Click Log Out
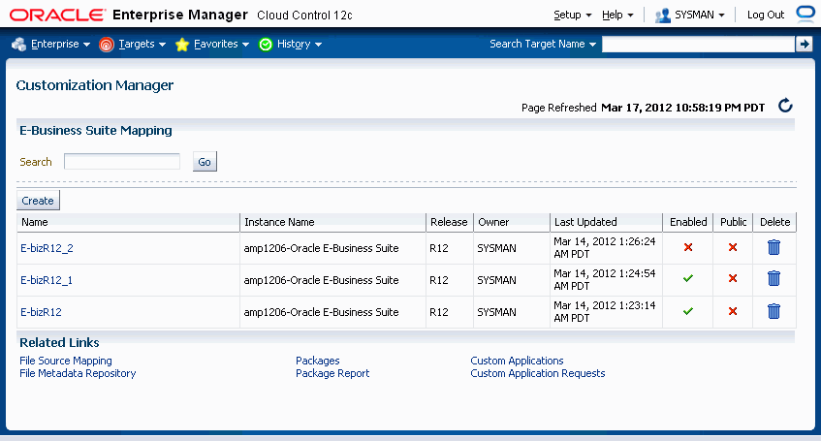Viewport: 821px width, 441px height. 766,16
